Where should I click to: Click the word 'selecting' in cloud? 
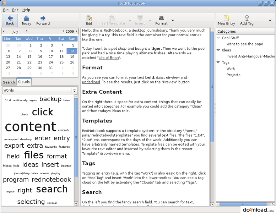point(31,202)
